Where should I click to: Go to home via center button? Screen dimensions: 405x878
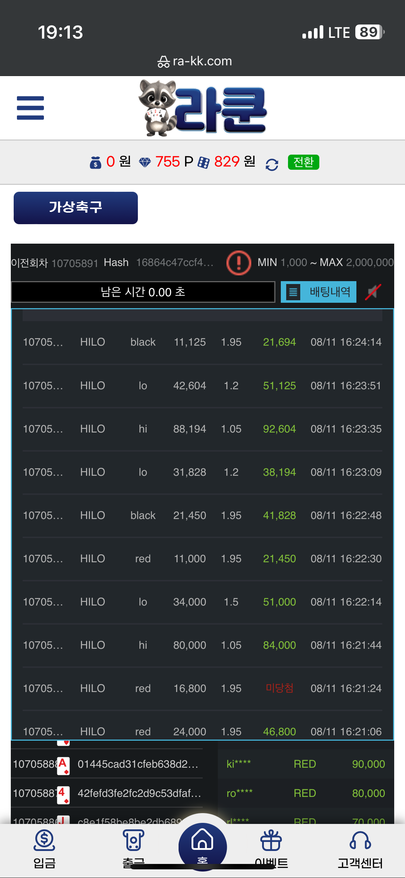pos(203,846)
